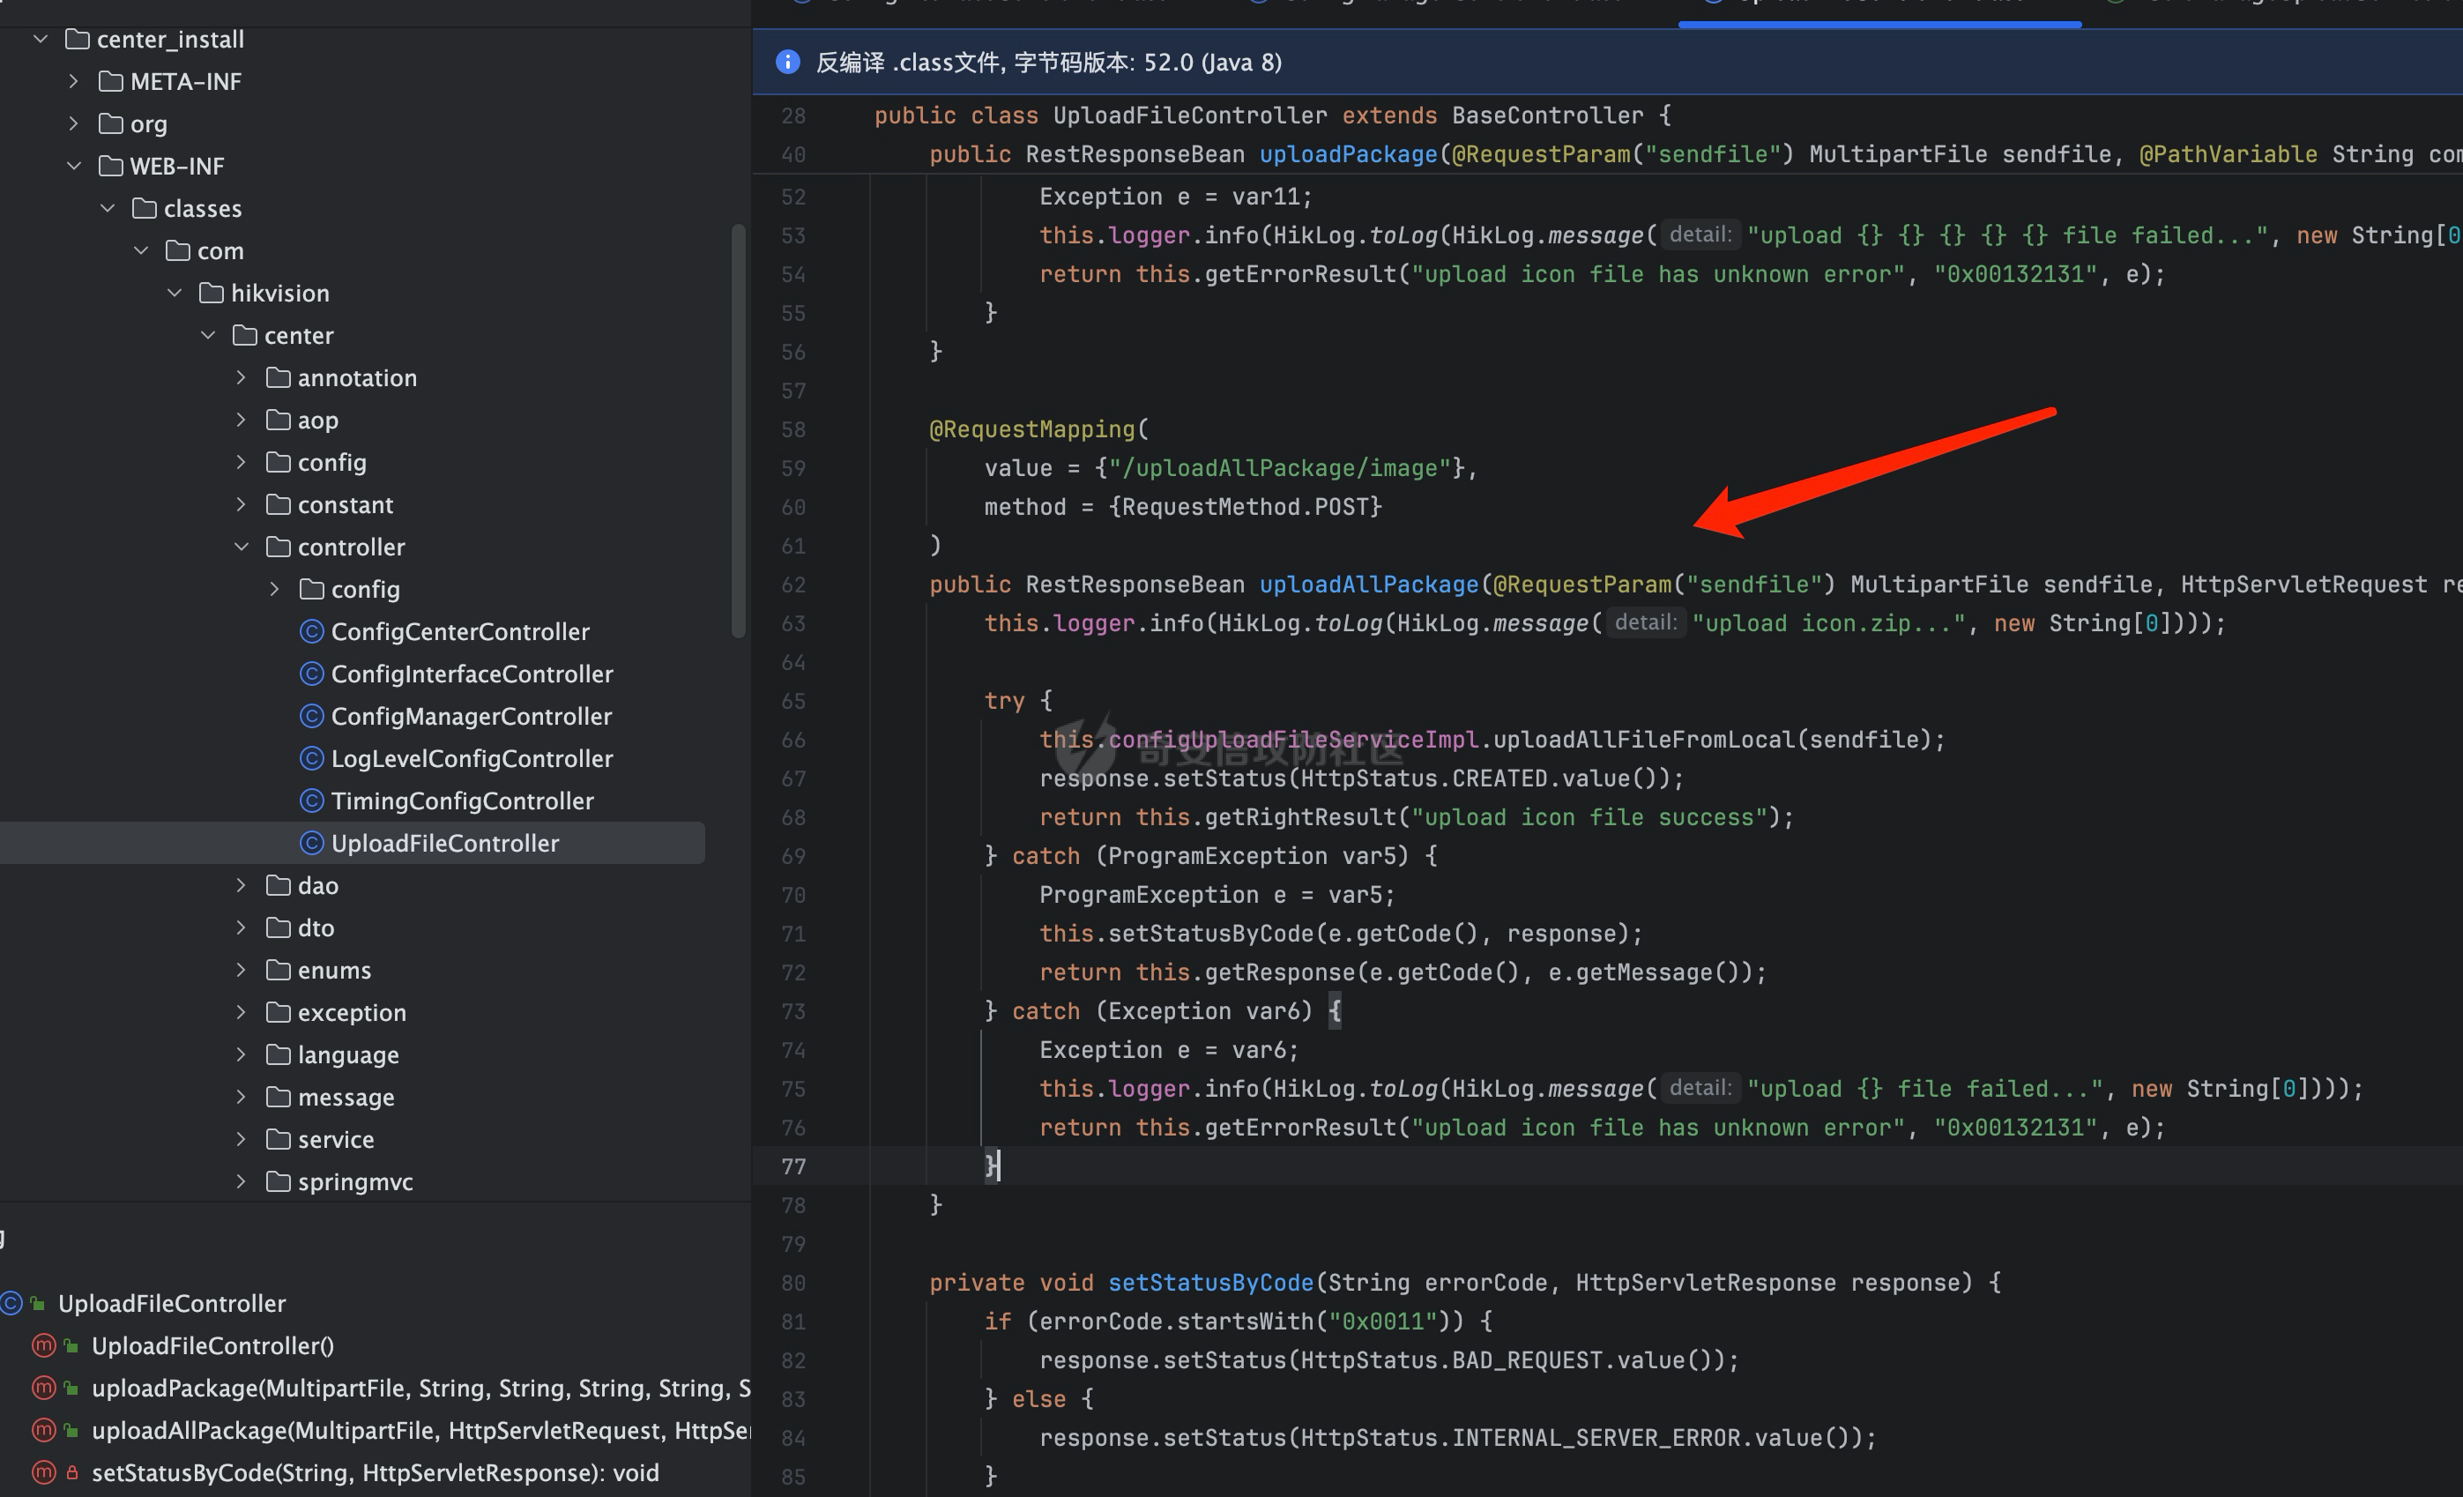Click method icon for uploadAllPackage in structure

pyautogui.click(x=44, y=1430)
